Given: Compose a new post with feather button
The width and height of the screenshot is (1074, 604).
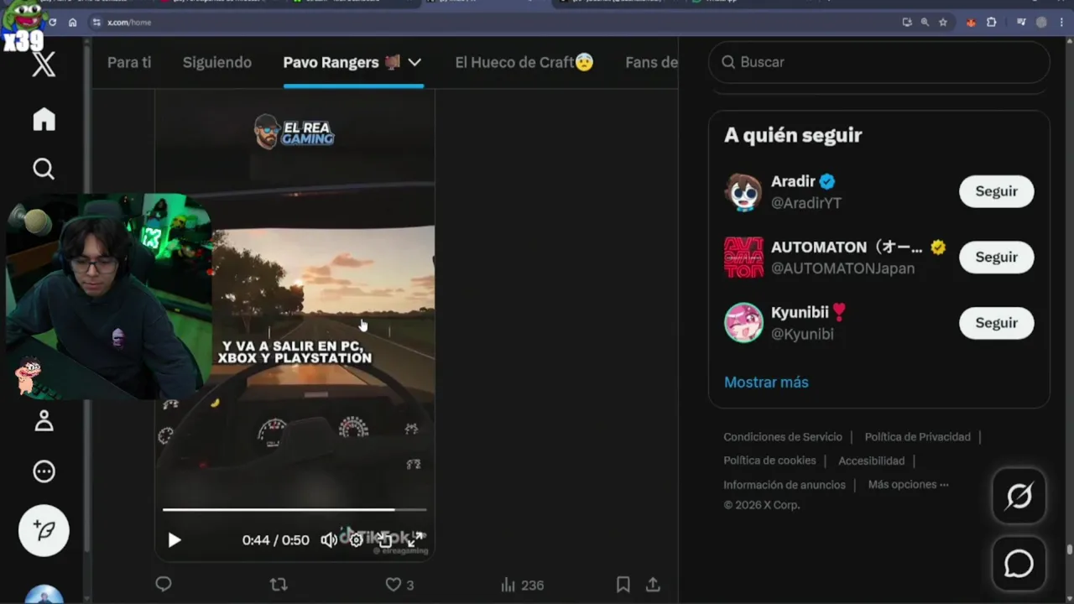Looking at the screenshot, I should [44, 530].
